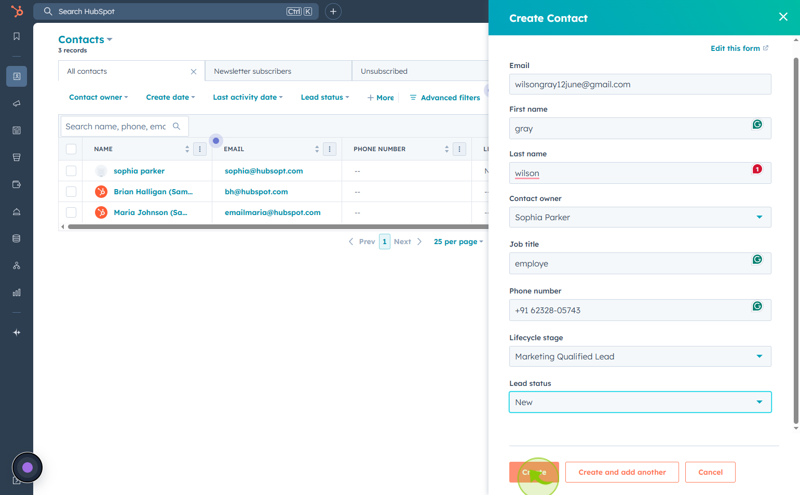The image size is (800, 495).
Task: Go to Next page of contacts
Action: [408, 242]
